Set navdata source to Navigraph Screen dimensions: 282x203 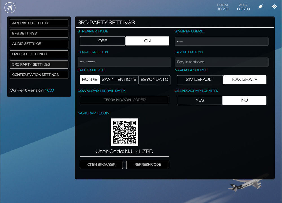[245, 80]
